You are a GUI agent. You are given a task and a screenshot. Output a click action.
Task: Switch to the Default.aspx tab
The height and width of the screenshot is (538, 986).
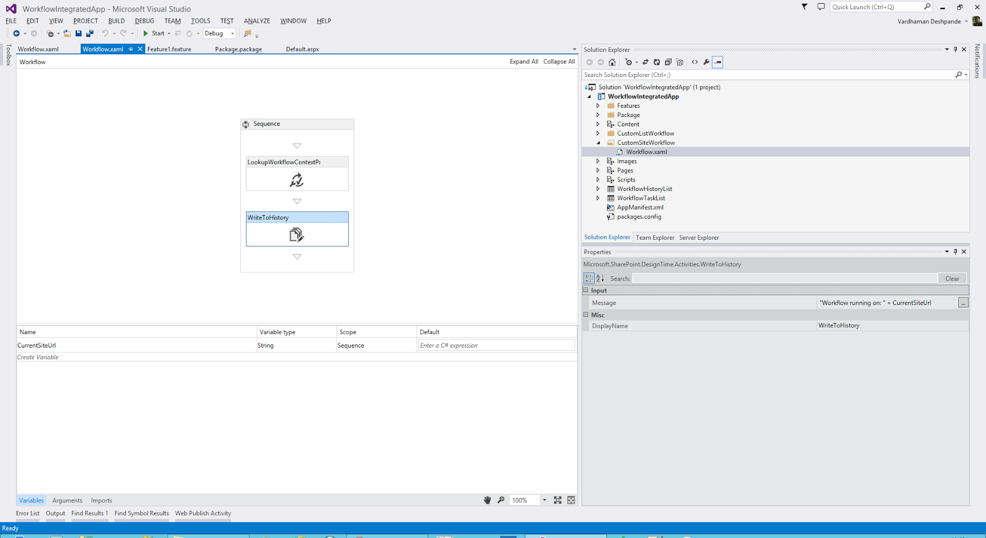(303, 49)
